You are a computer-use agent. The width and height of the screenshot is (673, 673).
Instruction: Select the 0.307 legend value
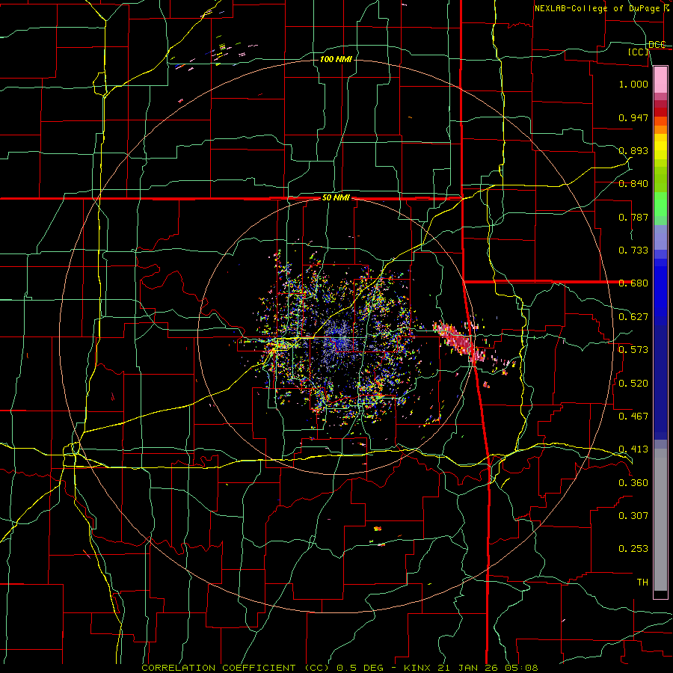[x=633, y=516]
